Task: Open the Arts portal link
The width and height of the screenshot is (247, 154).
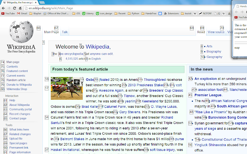Action: pos(209,46)
